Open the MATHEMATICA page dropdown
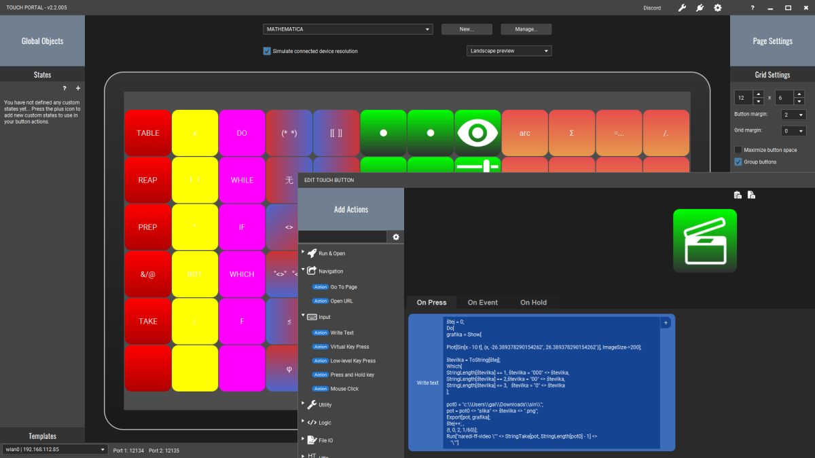This screenshot has width=815, height=458. [x=348, y=29]
